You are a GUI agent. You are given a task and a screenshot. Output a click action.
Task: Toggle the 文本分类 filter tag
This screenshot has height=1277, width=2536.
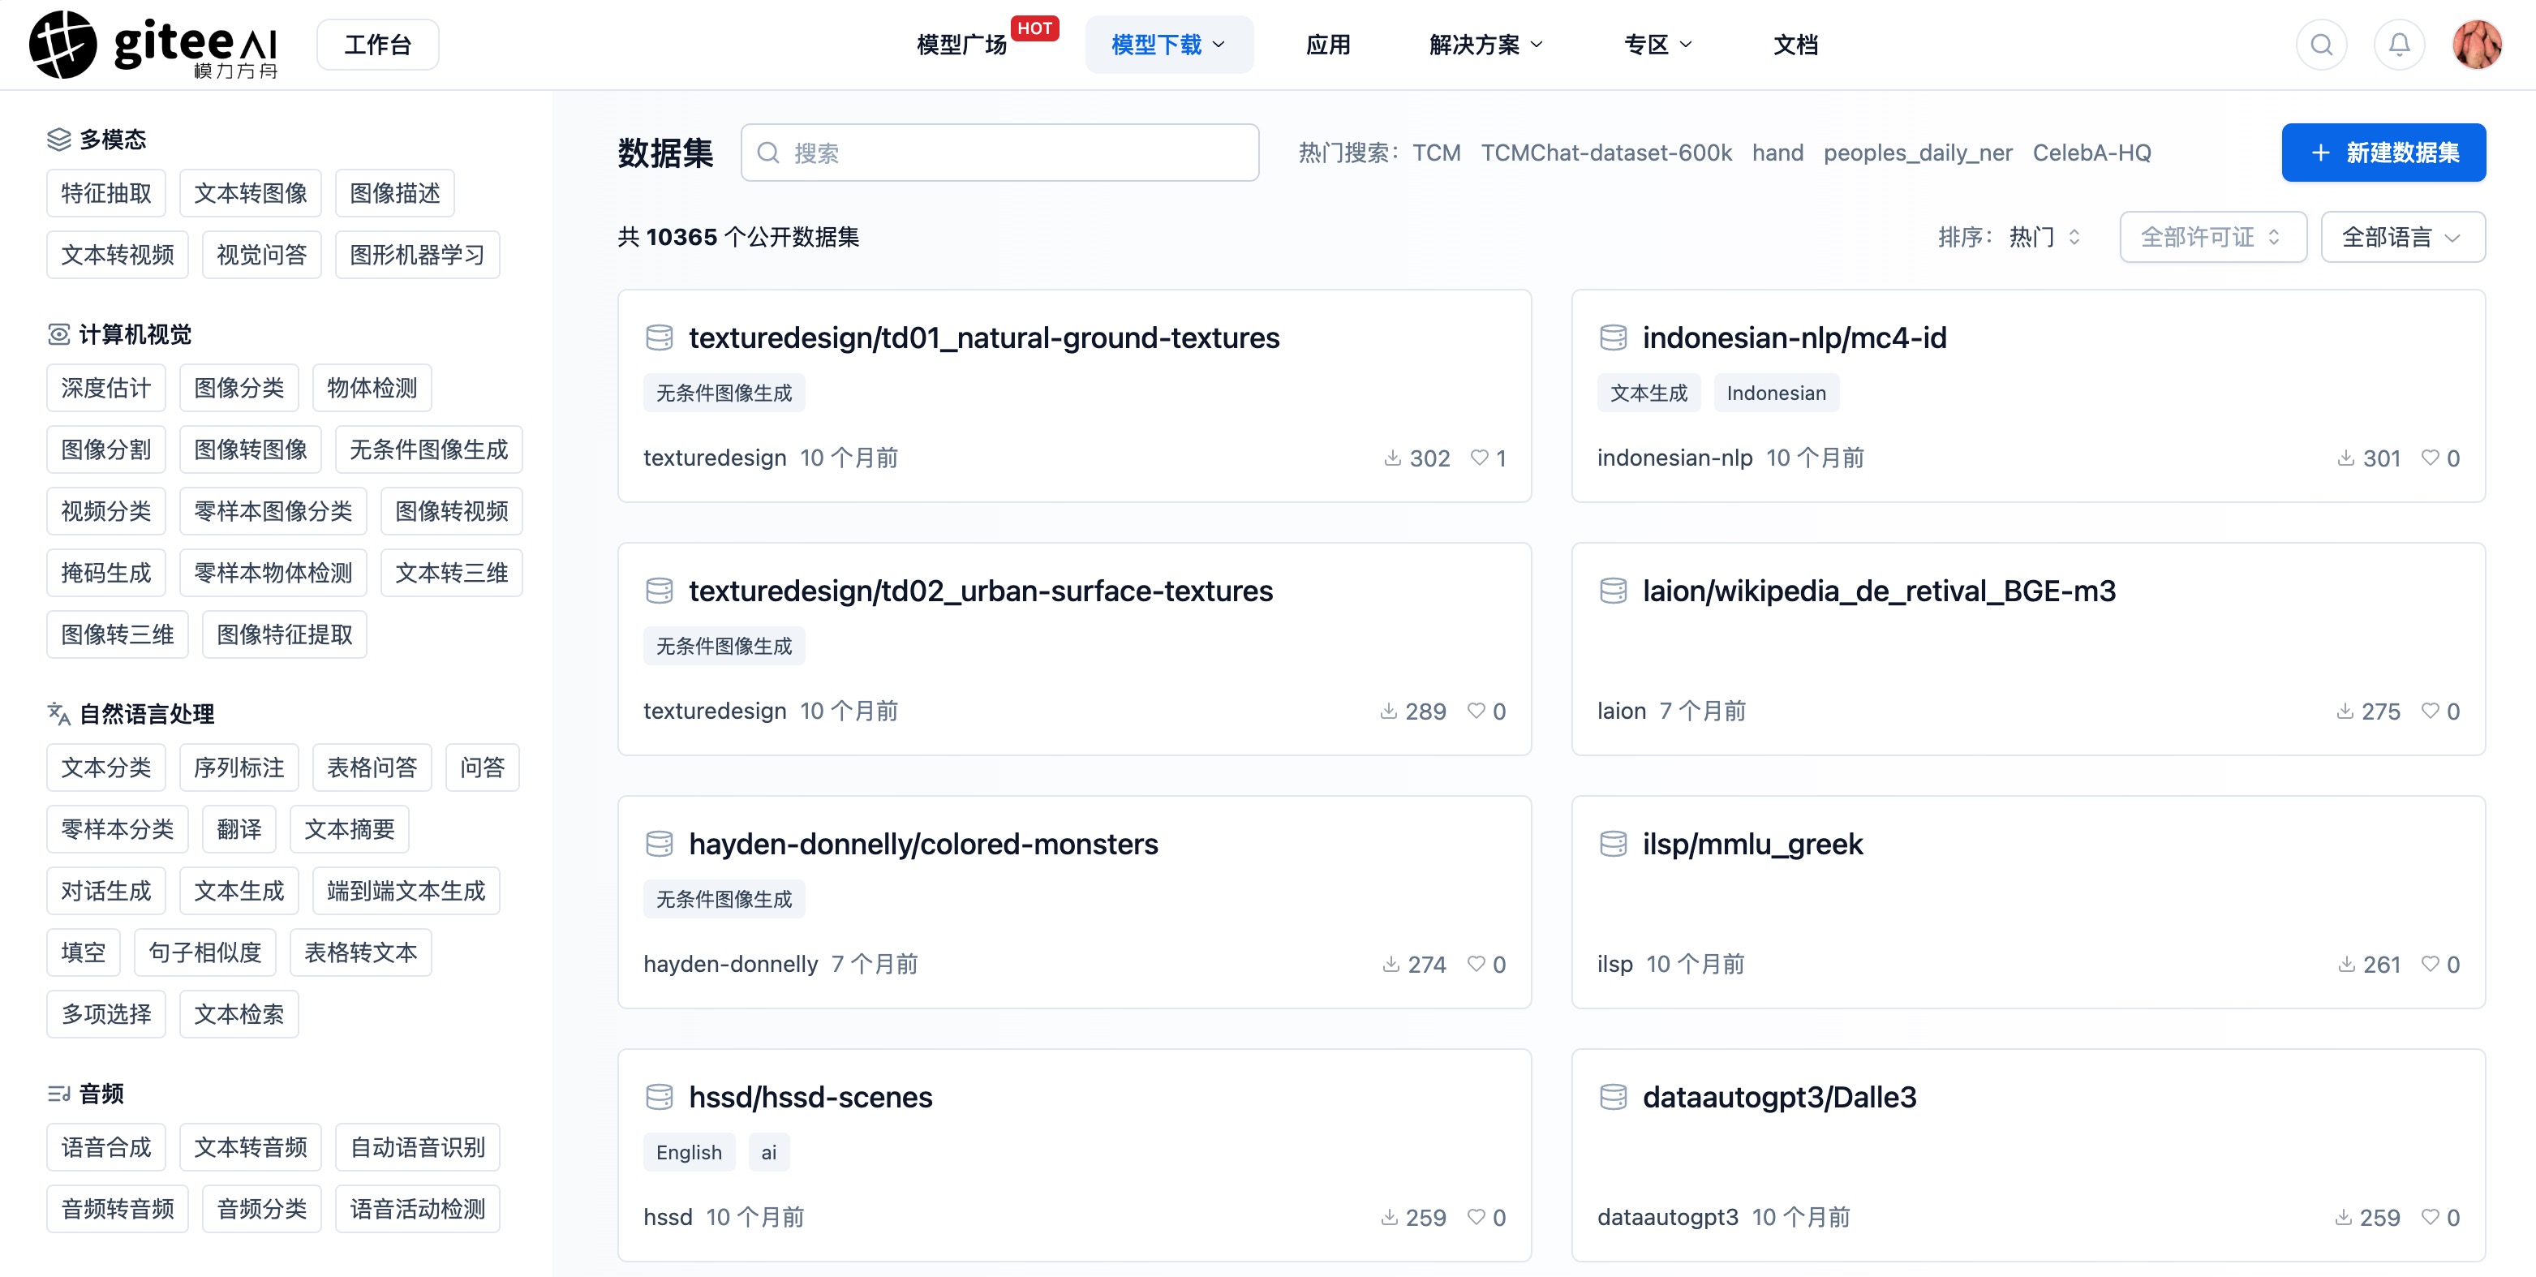point(106,768)
